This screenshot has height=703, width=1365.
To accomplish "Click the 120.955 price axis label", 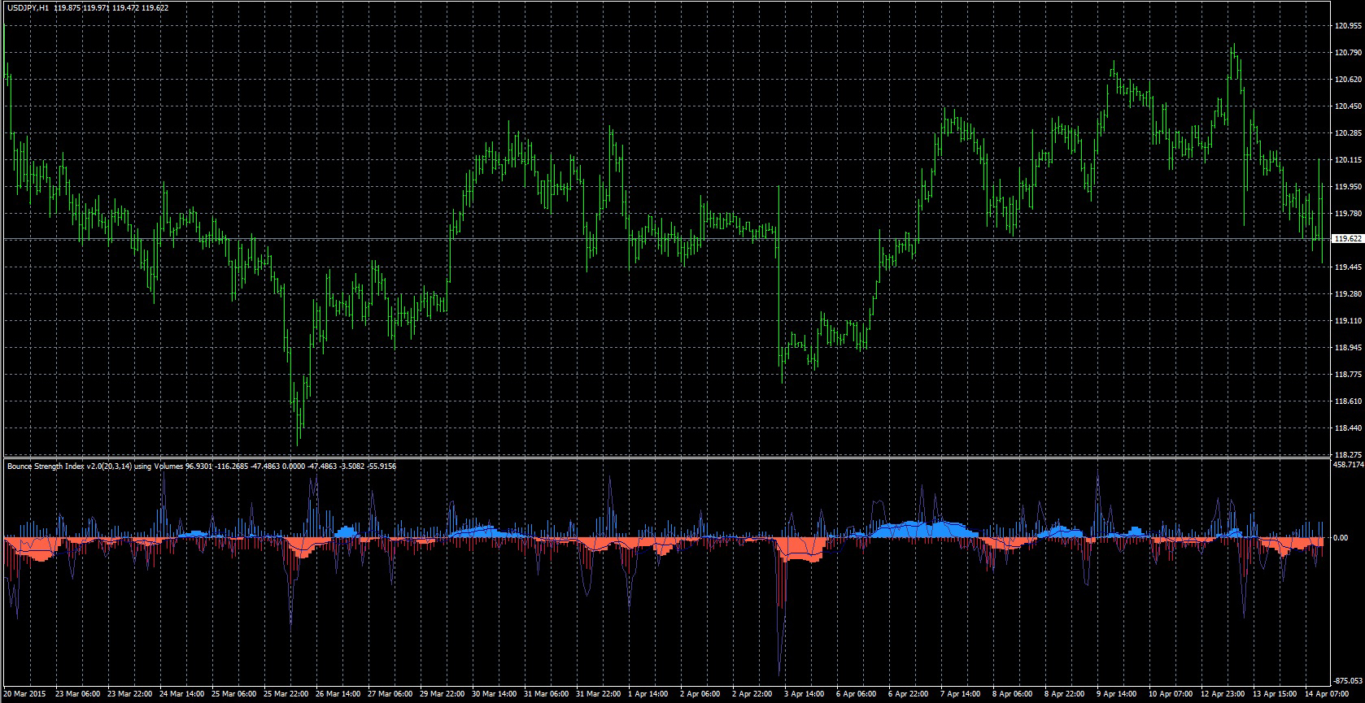I will pos(1347,26).
